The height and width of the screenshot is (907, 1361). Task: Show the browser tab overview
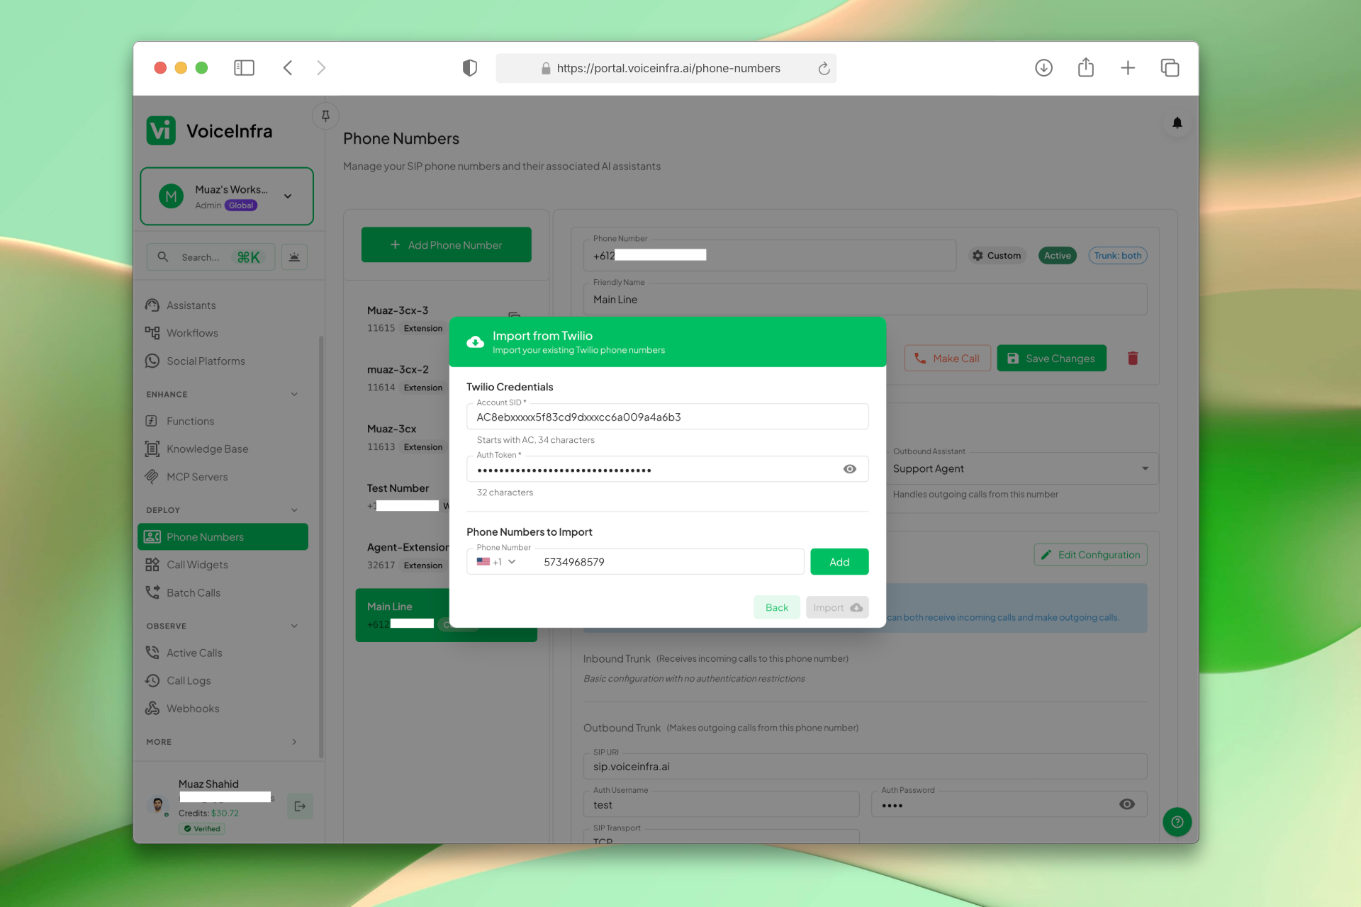1170,68
